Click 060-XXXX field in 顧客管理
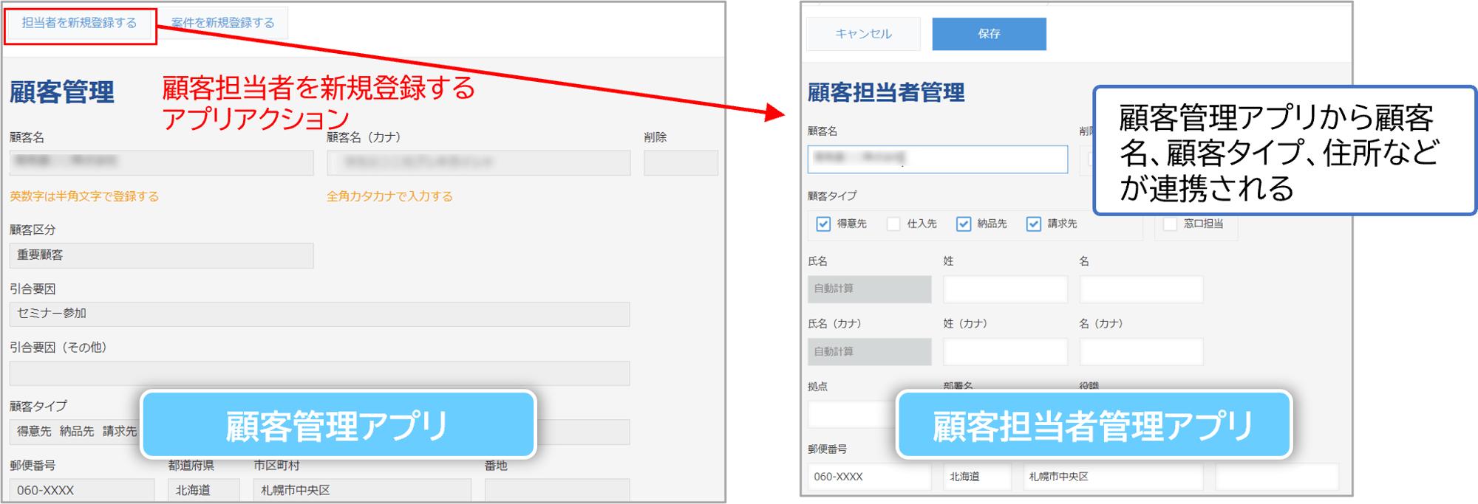Viewport: 1478px width, 504px height. 82,490
